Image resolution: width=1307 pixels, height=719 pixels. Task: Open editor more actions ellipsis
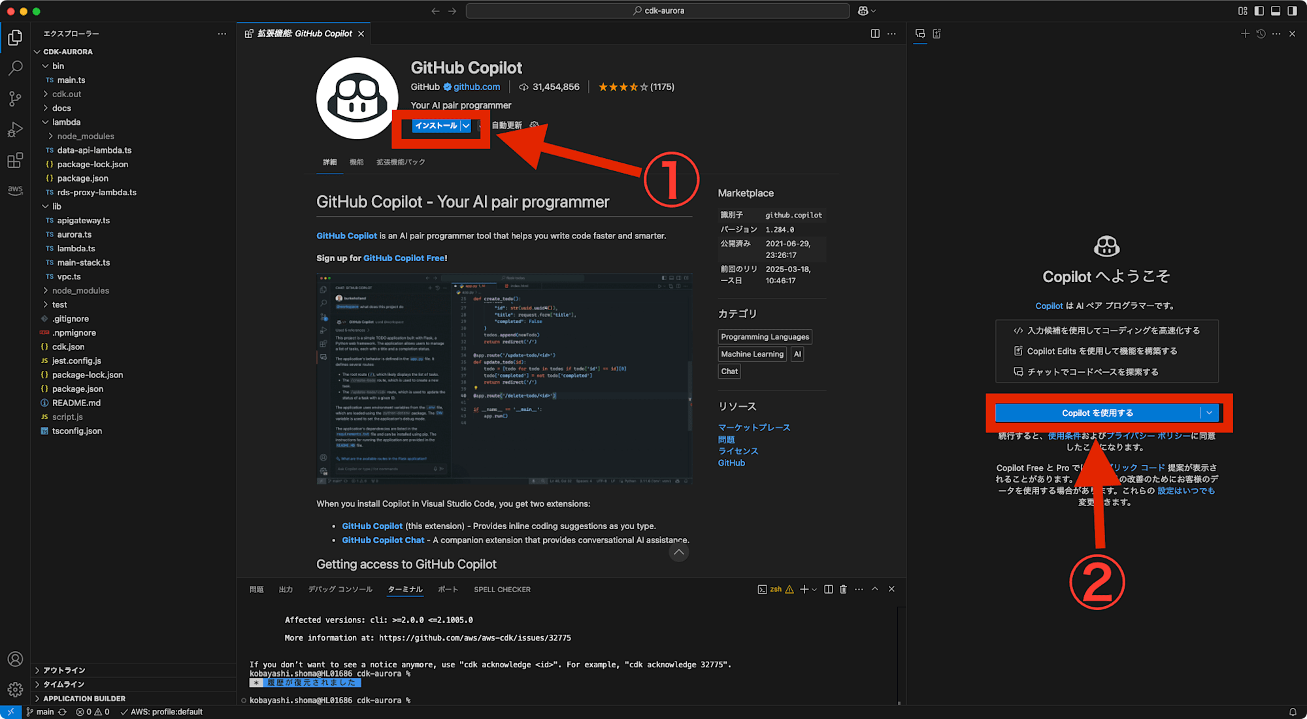(891, 33)
